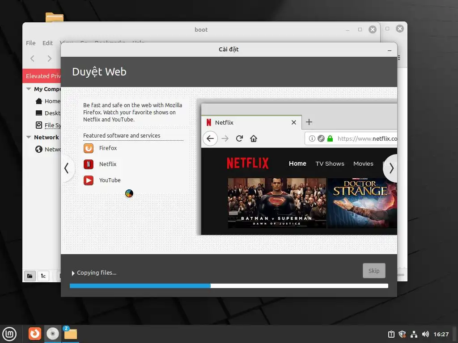
Task: Skip the current copying files step
Action: point(374,271)
